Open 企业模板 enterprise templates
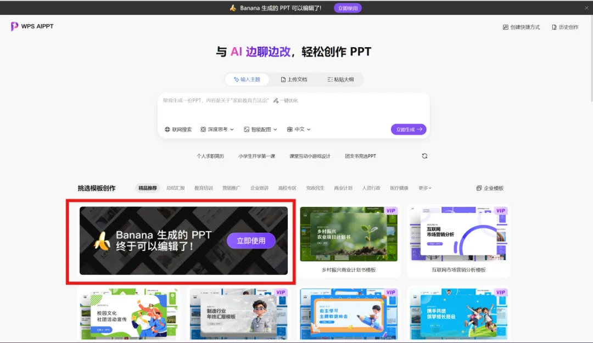Image resolution: width=593 pixels, height=343 pixels. click(x=490, y=188)
